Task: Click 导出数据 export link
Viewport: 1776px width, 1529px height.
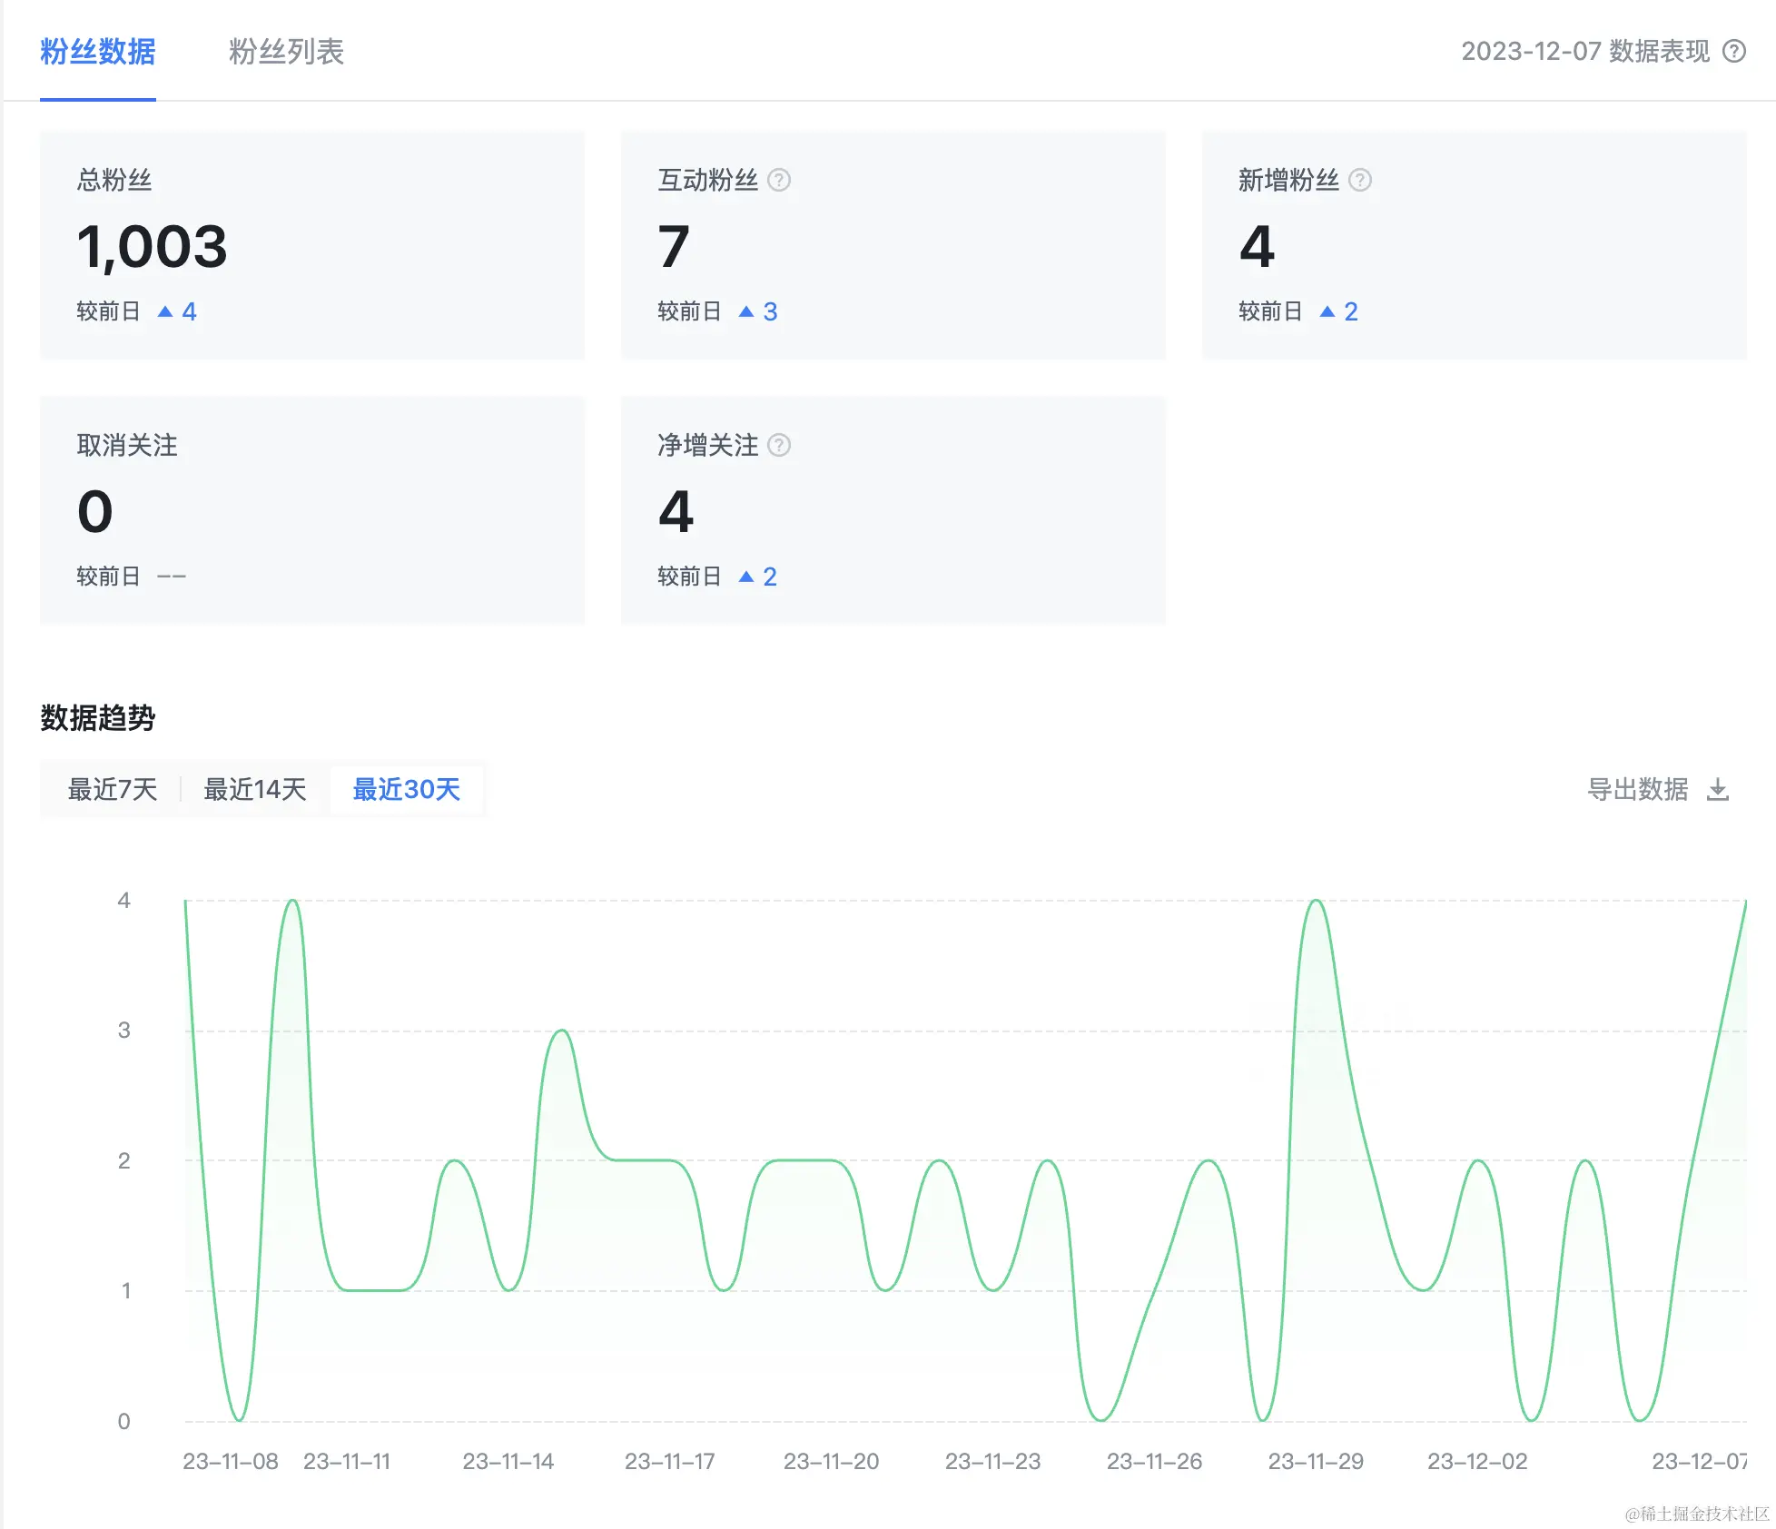Action: pos(1637,789)
